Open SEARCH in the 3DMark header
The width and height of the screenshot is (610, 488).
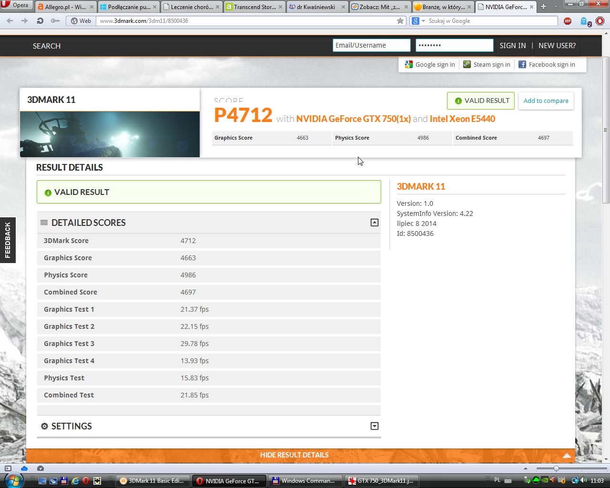(x=47, y=46)
